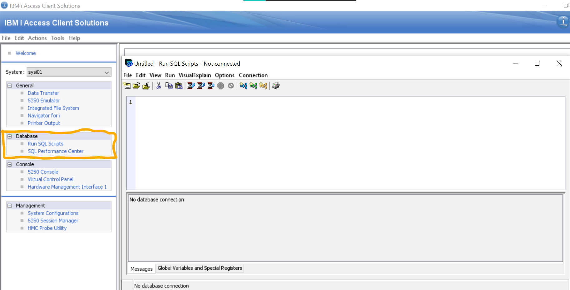This screenshot has width=570, height=290.
Task: Collapse the Management section
Action: (10, 206)
